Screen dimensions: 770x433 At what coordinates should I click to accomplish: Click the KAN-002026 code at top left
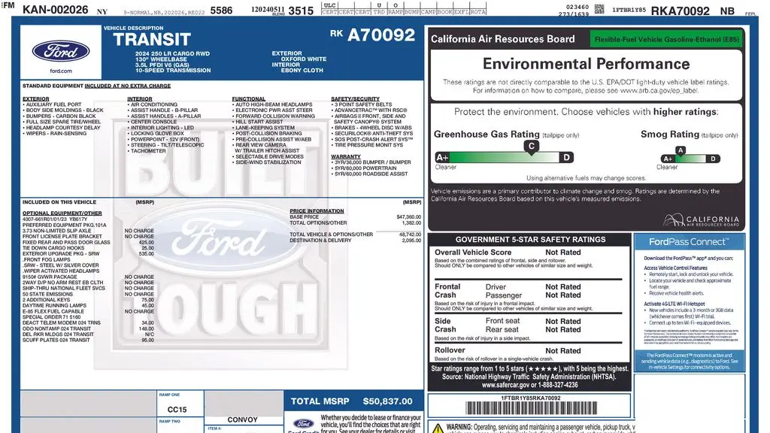(56, 10)
